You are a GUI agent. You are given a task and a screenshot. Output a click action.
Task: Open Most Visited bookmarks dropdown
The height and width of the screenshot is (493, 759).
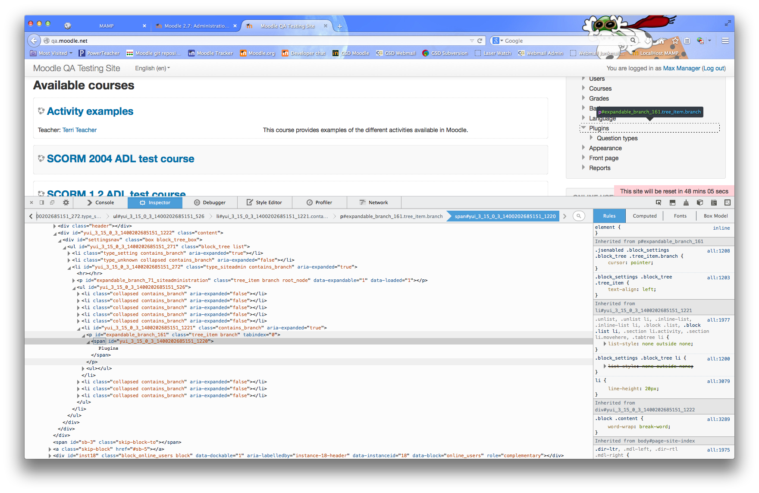51,53
